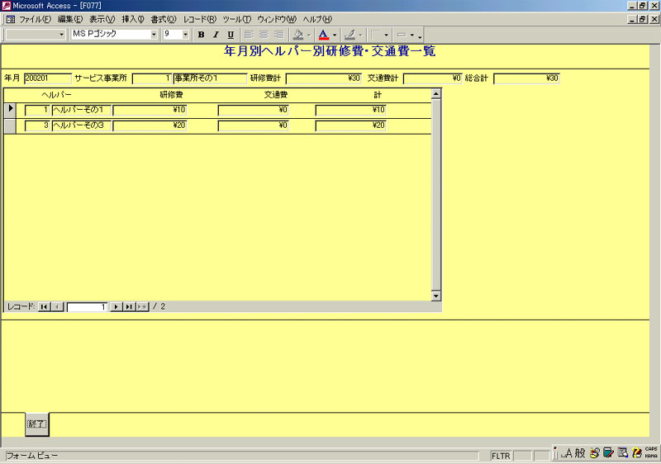Go to the next record

(117, 306)
